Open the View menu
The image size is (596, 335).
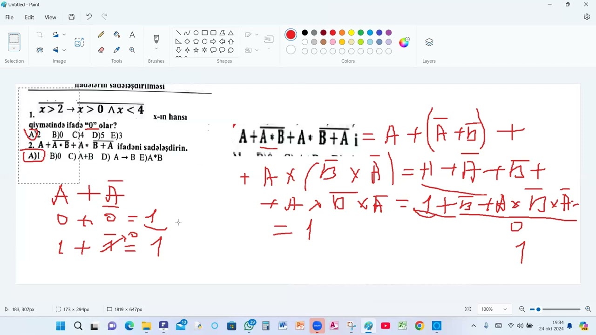pyautogui.click(x=50, y=17)
